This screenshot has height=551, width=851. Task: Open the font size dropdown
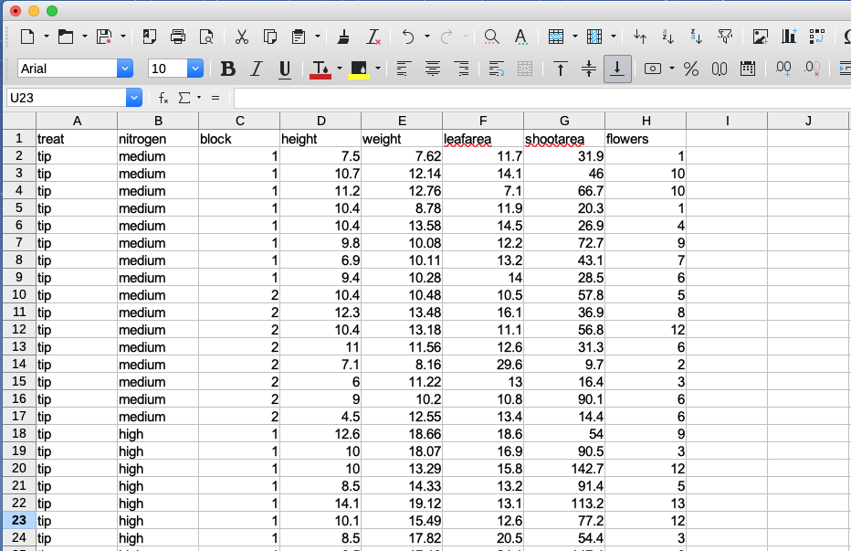click(195, 69)
